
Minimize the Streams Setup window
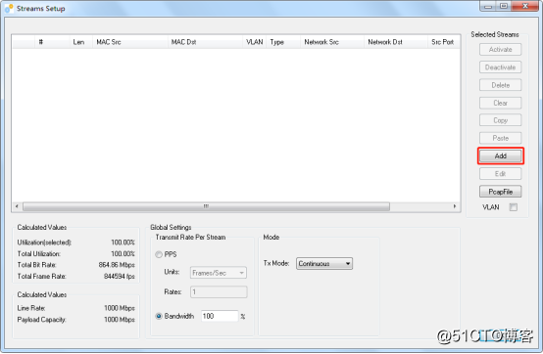(488, 6)
